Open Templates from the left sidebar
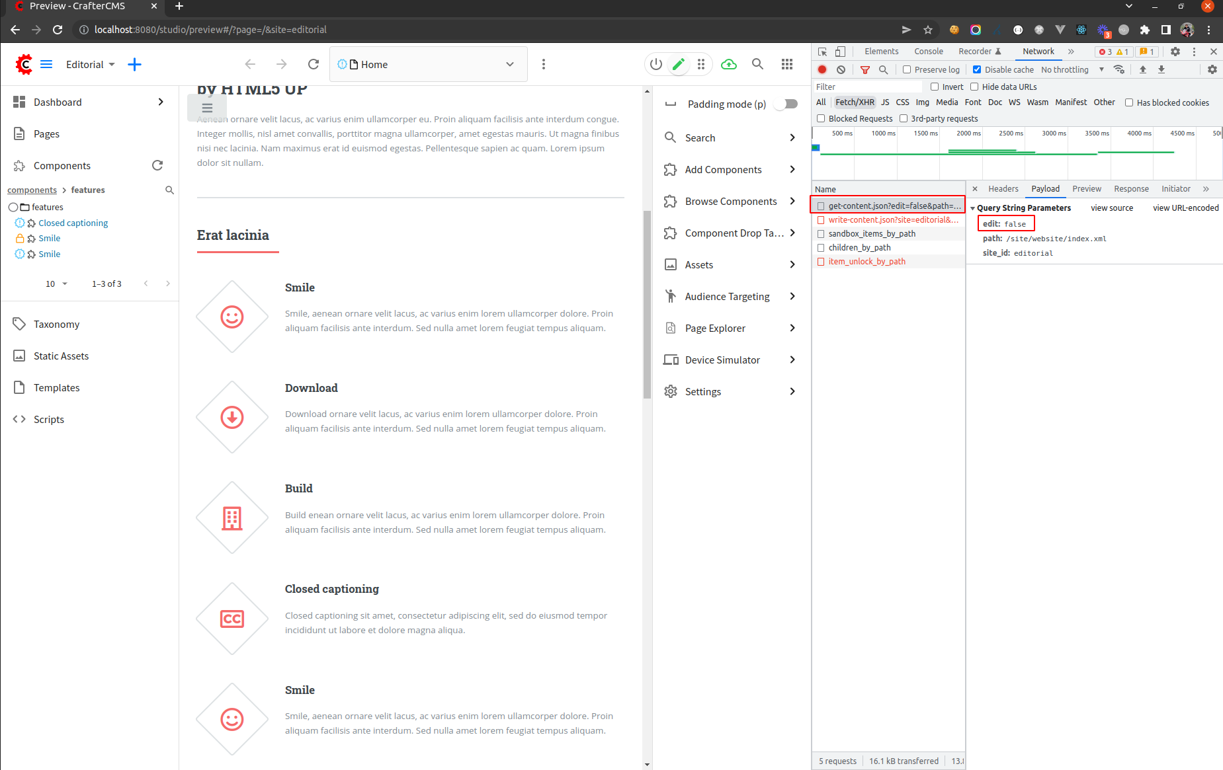The image size is (1223, 770). (57, 387)
